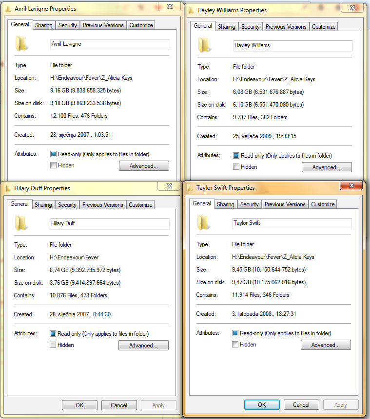This screenshot has width=370, height=419.
Task: Open Customize tab in Avril Lavigne Properties
Action: click(x=141, y=25)
